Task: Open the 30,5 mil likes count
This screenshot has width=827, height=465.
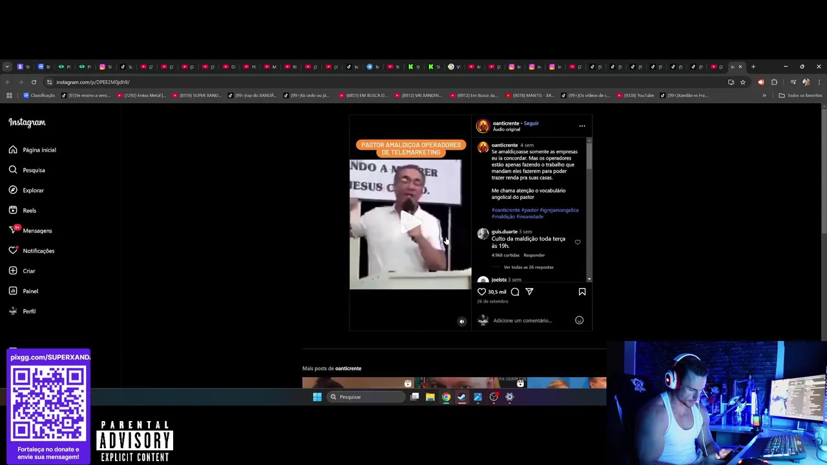Action: [497, 292]
